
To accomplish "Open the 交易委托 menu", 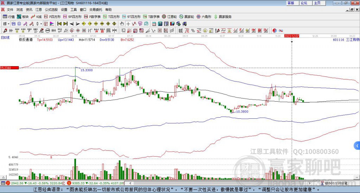I will point(96,9).
